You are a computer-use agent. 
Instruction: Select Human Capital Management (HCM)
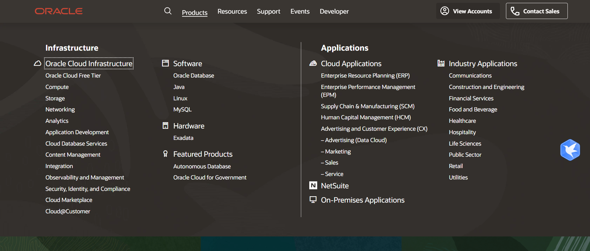click(366, 117)
